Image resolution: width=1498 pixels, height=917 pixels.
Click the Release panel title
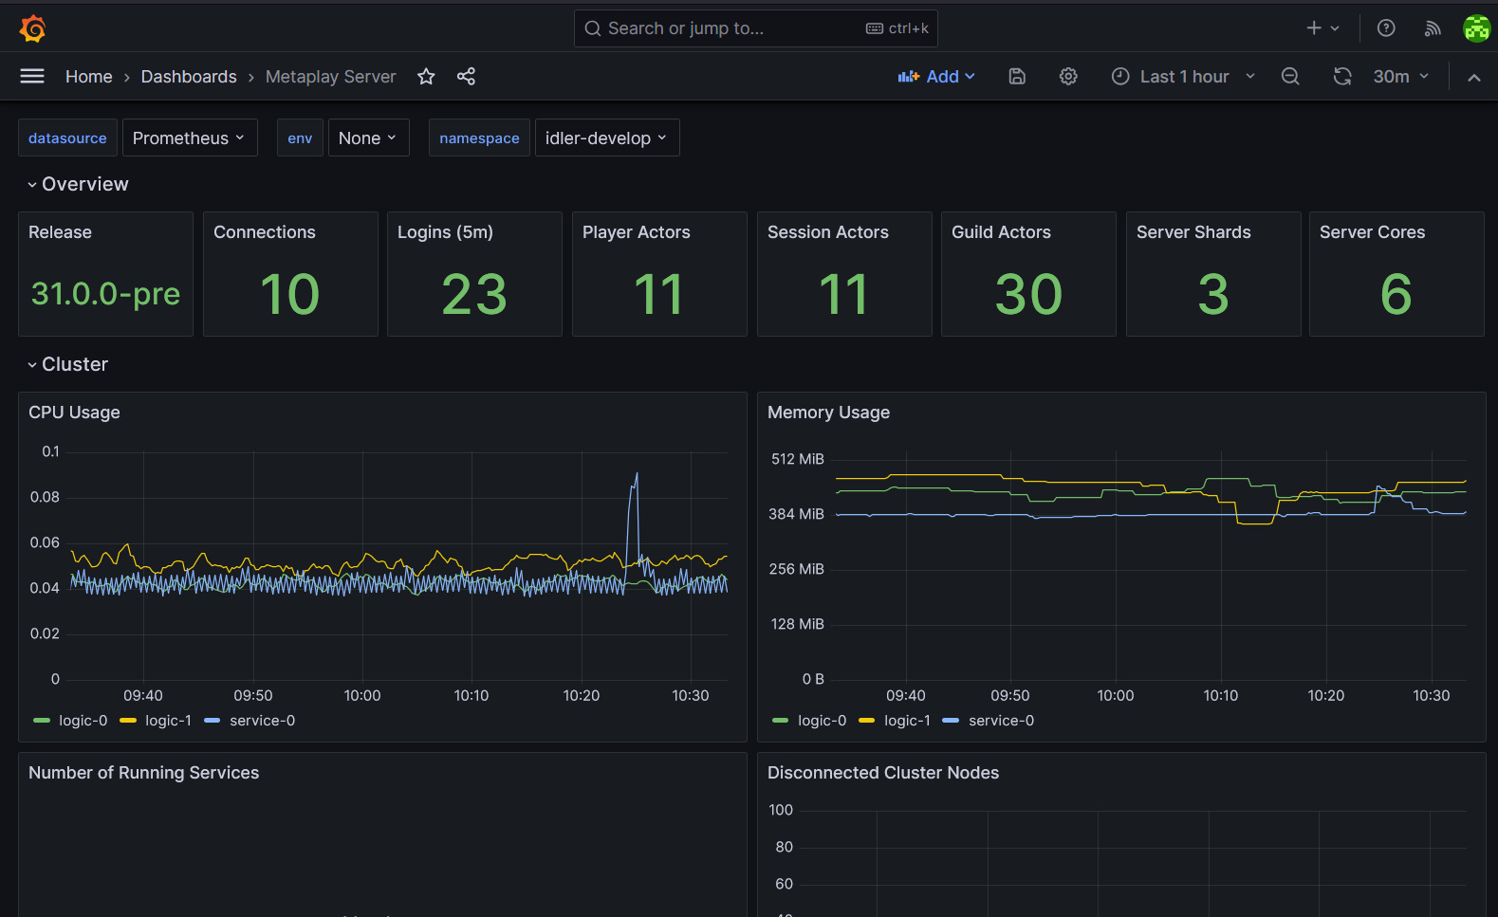tap(60, 232)
